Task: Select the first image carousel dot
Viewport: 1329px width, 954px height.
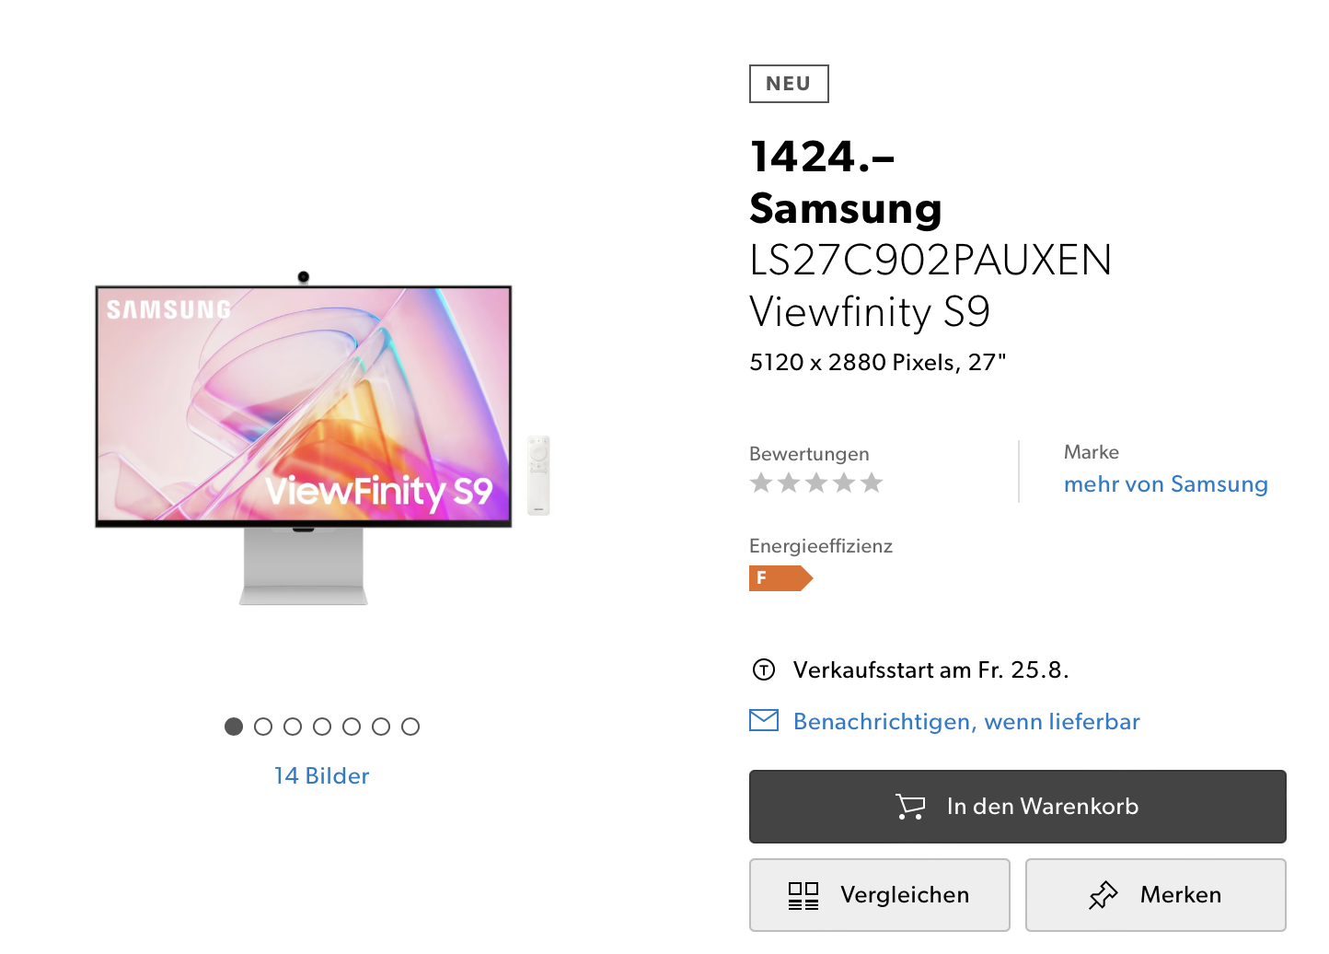Action: tap(234, 727)
